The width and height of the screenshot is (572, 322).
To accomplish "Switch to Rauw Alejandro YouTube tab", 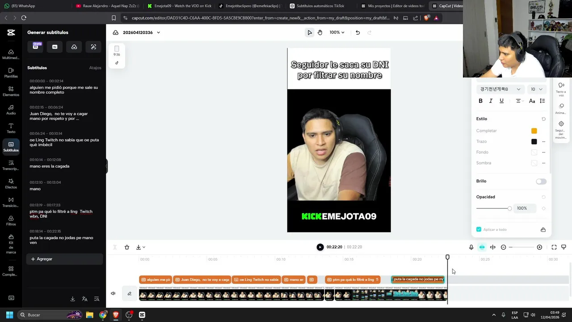I will coord(107,6).
